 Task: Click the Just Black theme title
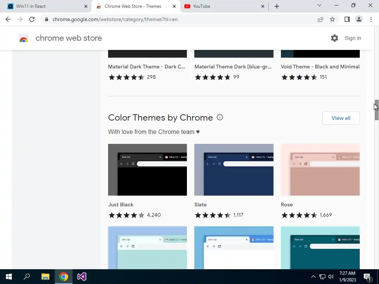point(121,204)
